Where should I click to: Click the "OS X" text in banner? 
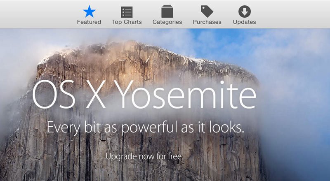[69, 95]
